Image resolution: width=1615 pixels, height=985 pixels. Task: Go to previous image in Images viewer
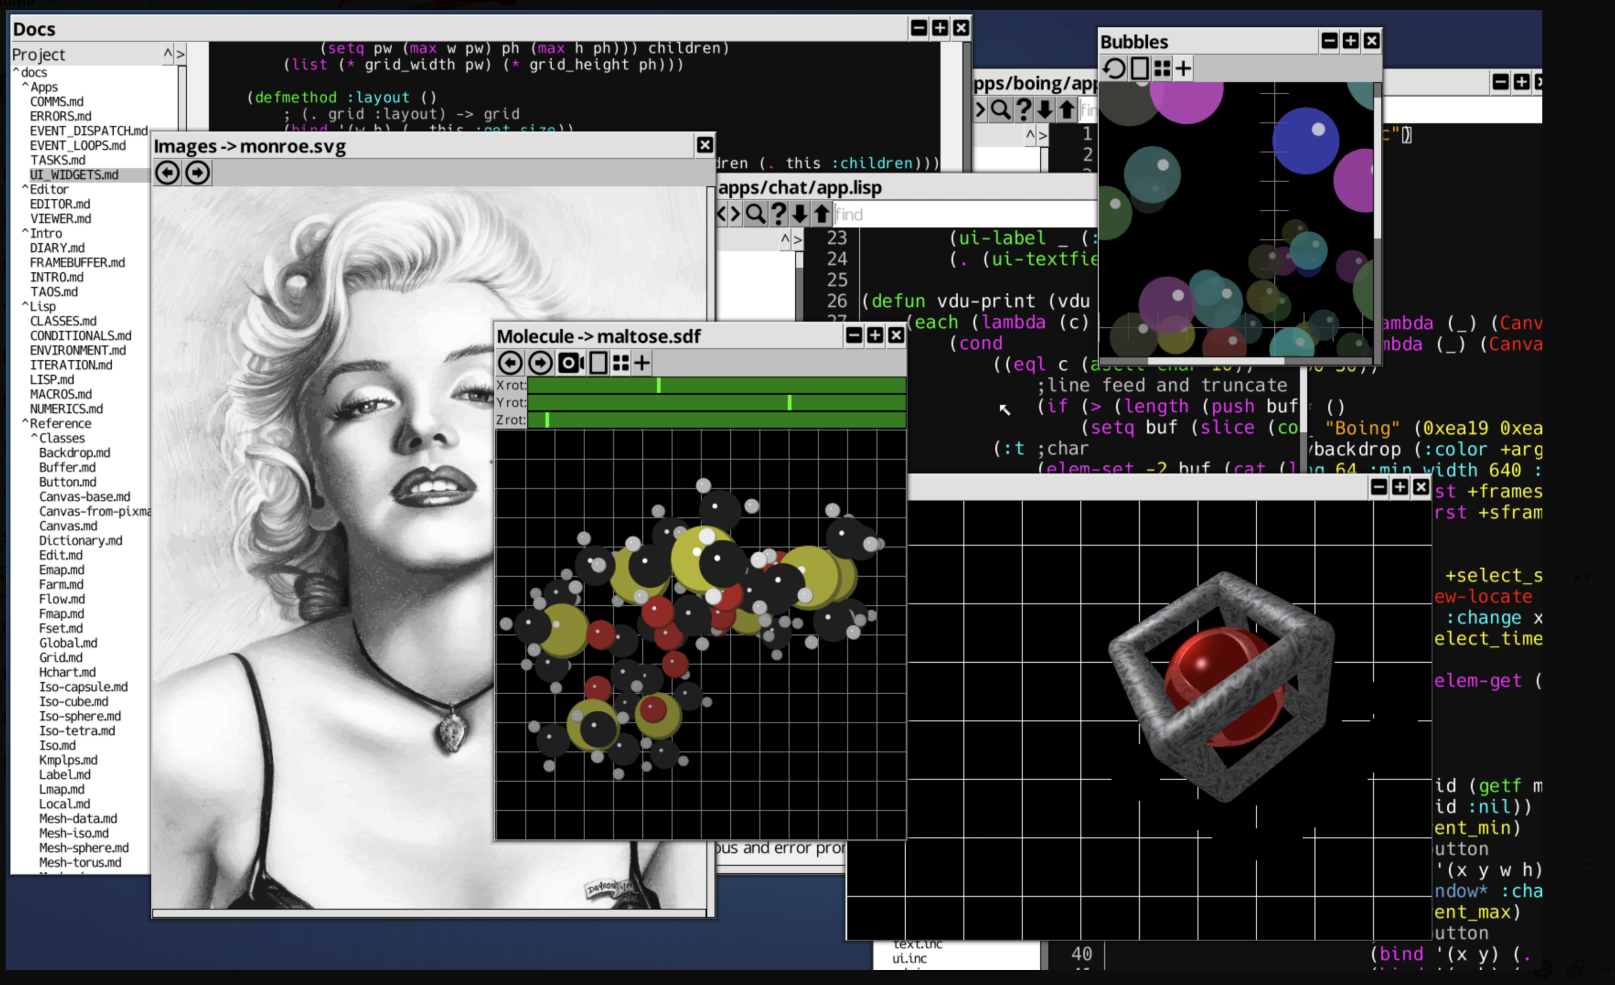[167, 173]
